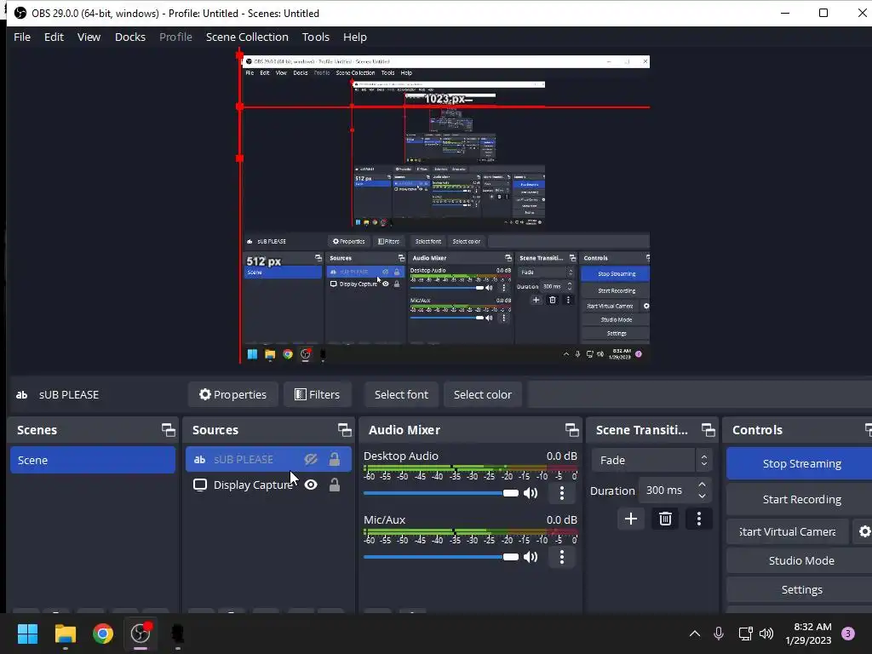Click the preview canvas display capture

pyautogui.click(x=445, y=209)
